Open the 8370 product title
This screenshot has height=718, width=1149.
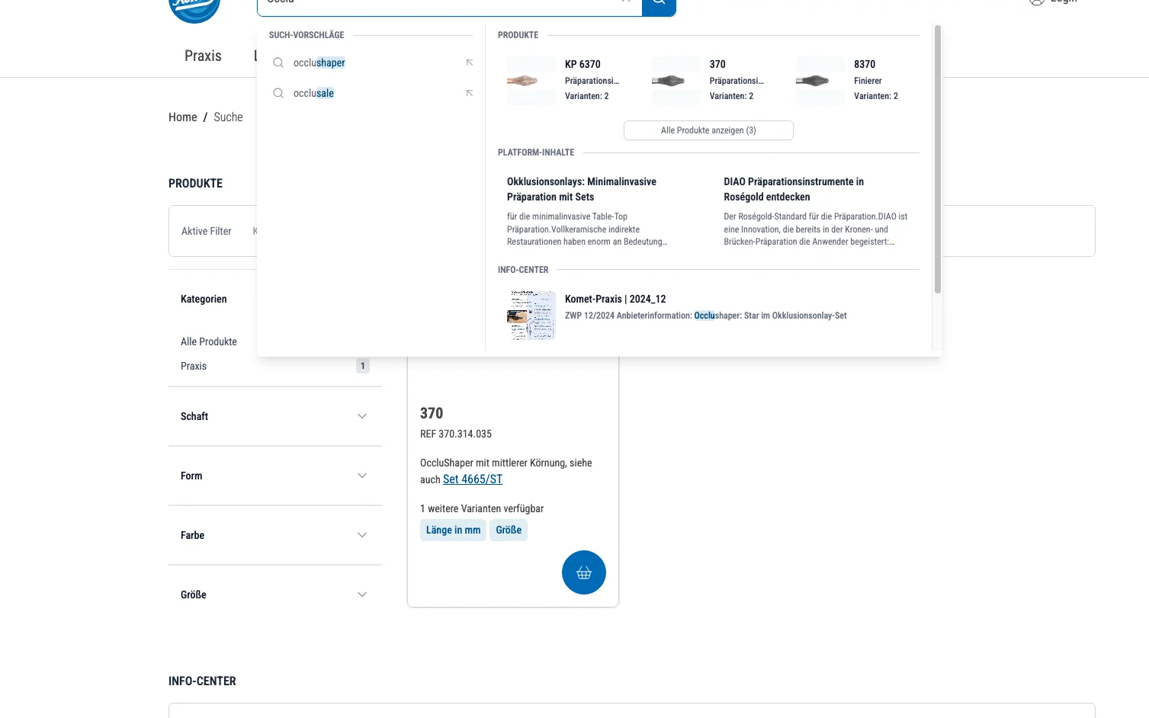(865, 64)
